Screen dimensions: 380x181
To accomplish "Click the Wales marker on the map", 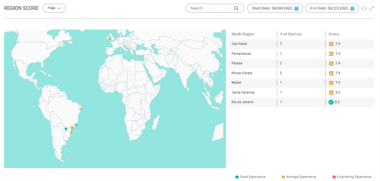I will pyautogui.click(x=110, y=38).
